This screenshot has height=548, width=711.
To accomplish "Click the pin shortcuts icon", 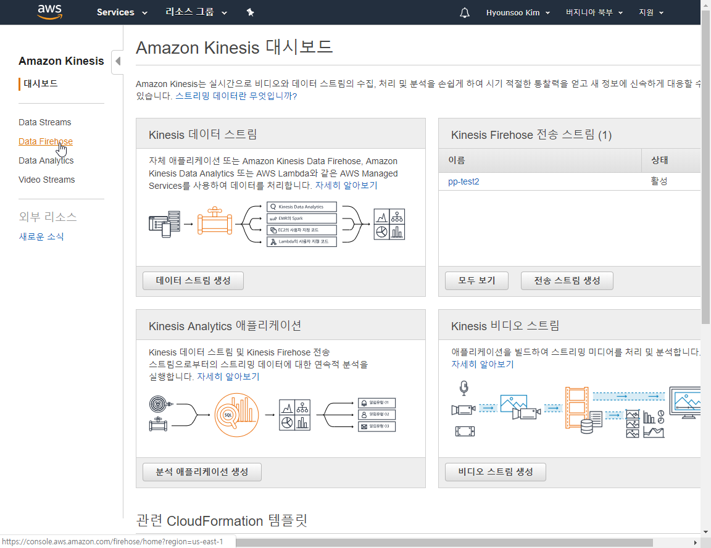I will pyautogui.click(x=251, y=12).
